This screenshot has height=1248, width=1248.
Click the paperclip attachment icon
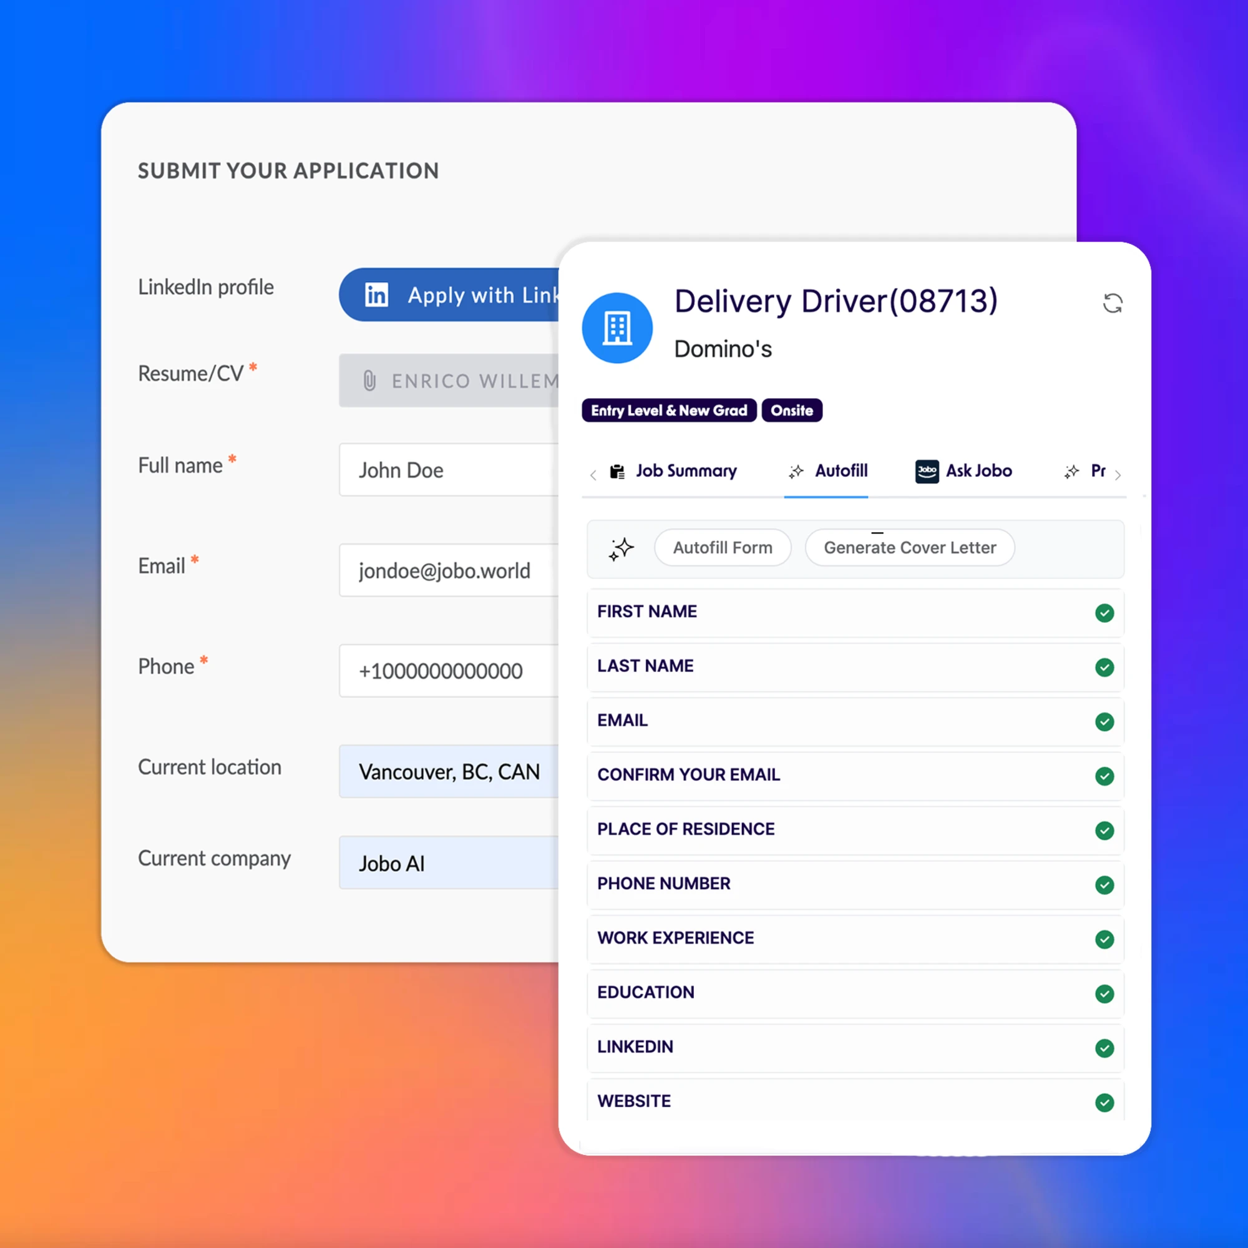coord(369,381)
